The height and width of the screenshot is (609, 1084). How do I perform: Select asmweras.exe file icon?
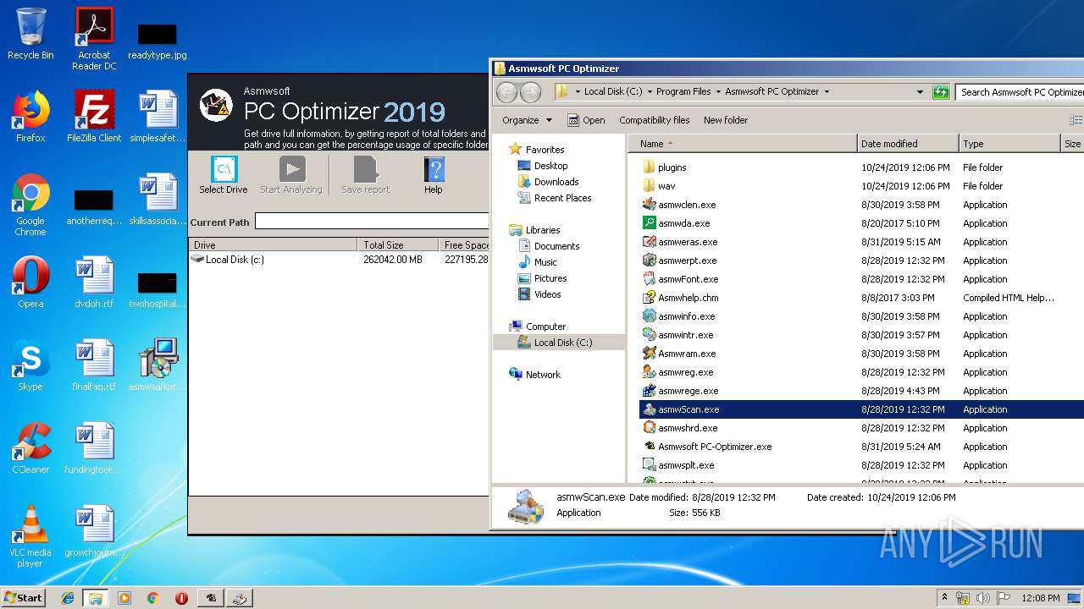point(650,242)
